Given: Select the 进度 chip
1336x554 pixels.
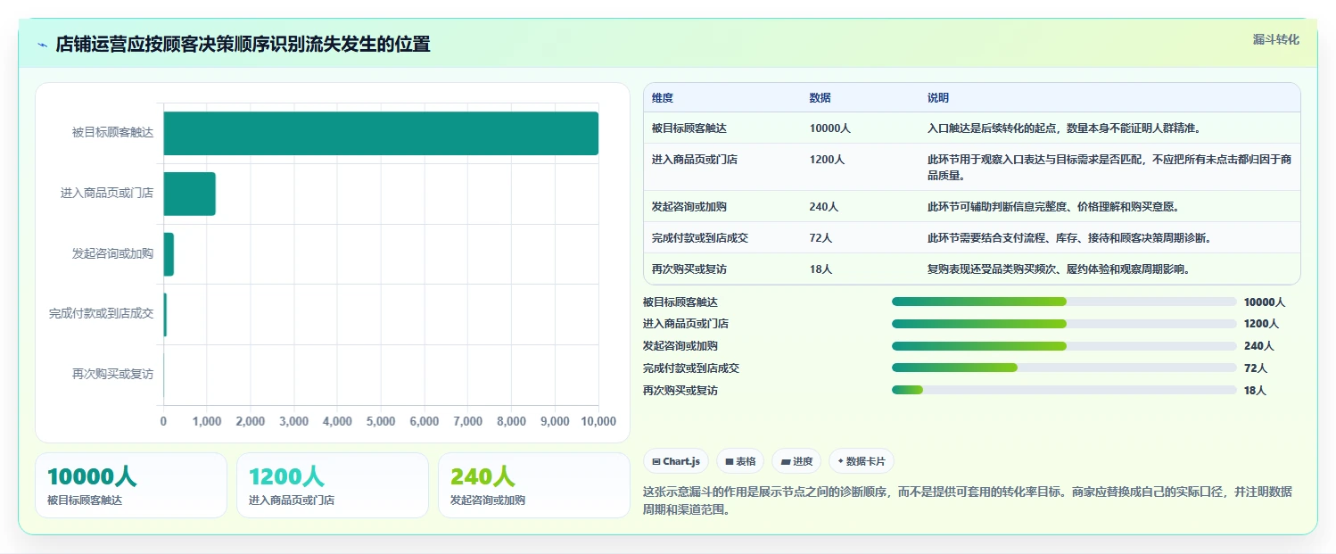Looking at the screenshot, I should pos(796,461).
